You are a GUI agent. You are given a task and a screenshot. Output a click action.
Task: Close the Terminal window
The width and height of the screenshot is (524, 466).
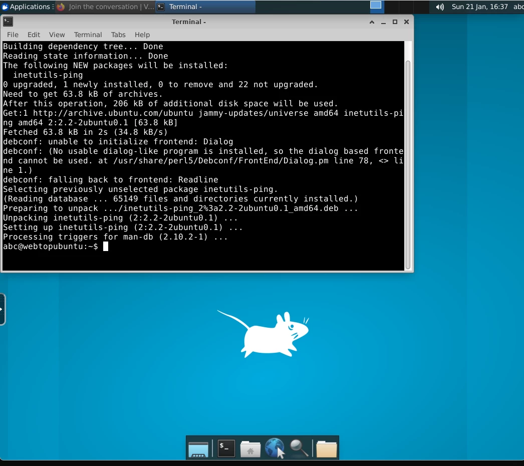406,22
